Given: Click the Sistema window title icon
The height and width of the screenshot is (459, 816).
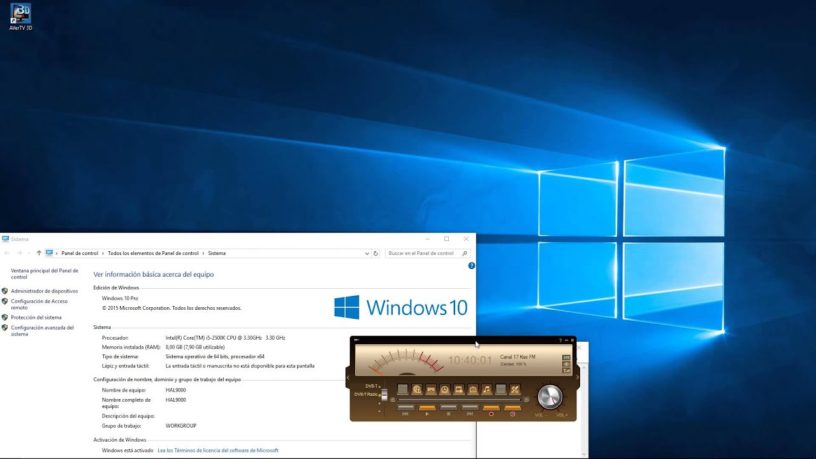Looking at the screenshot, I should (x=5, y=239).
